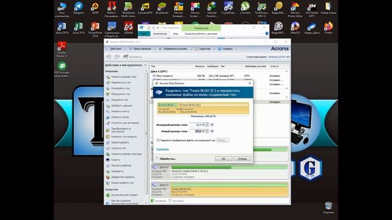
Task: Open the Adobe Reader desktop icon
Action: click(62, 50)
